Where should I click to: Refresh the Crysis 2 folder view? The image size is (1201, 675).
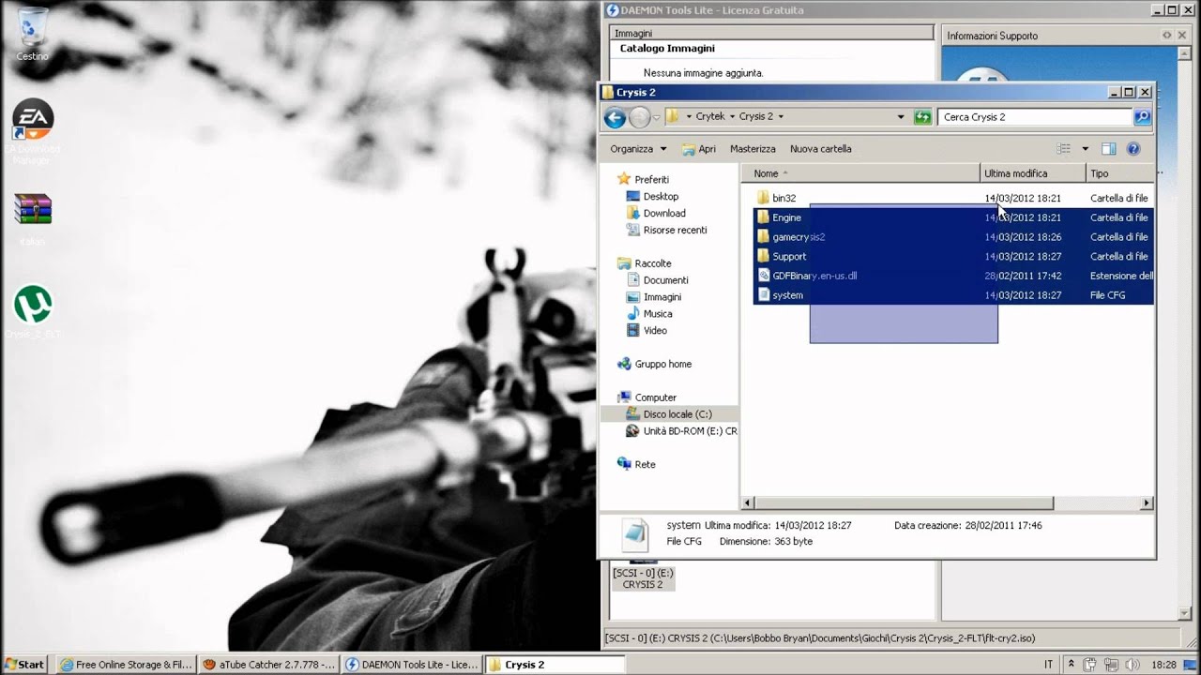(922, 117)
